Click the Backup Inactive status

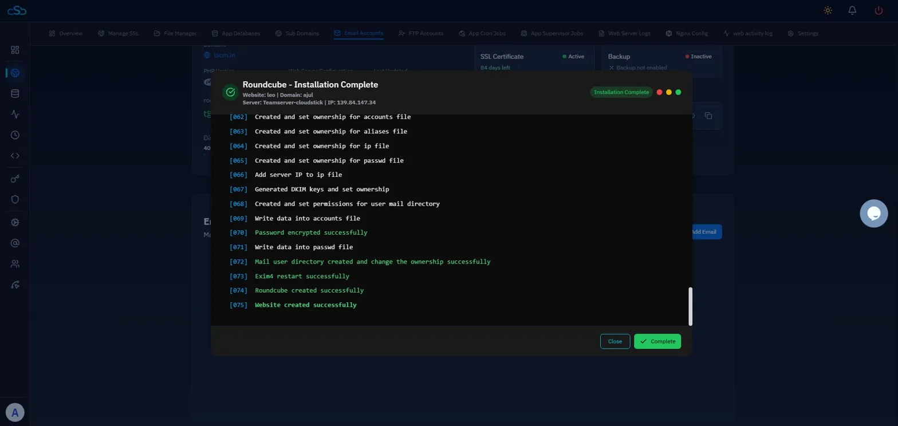[698, 57]
